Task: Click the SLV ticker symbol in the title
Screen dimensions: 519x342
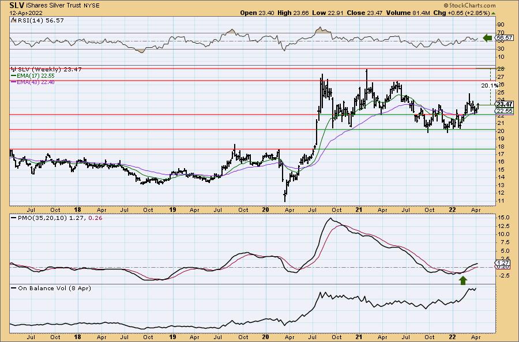Action: [x=17, y=5]
